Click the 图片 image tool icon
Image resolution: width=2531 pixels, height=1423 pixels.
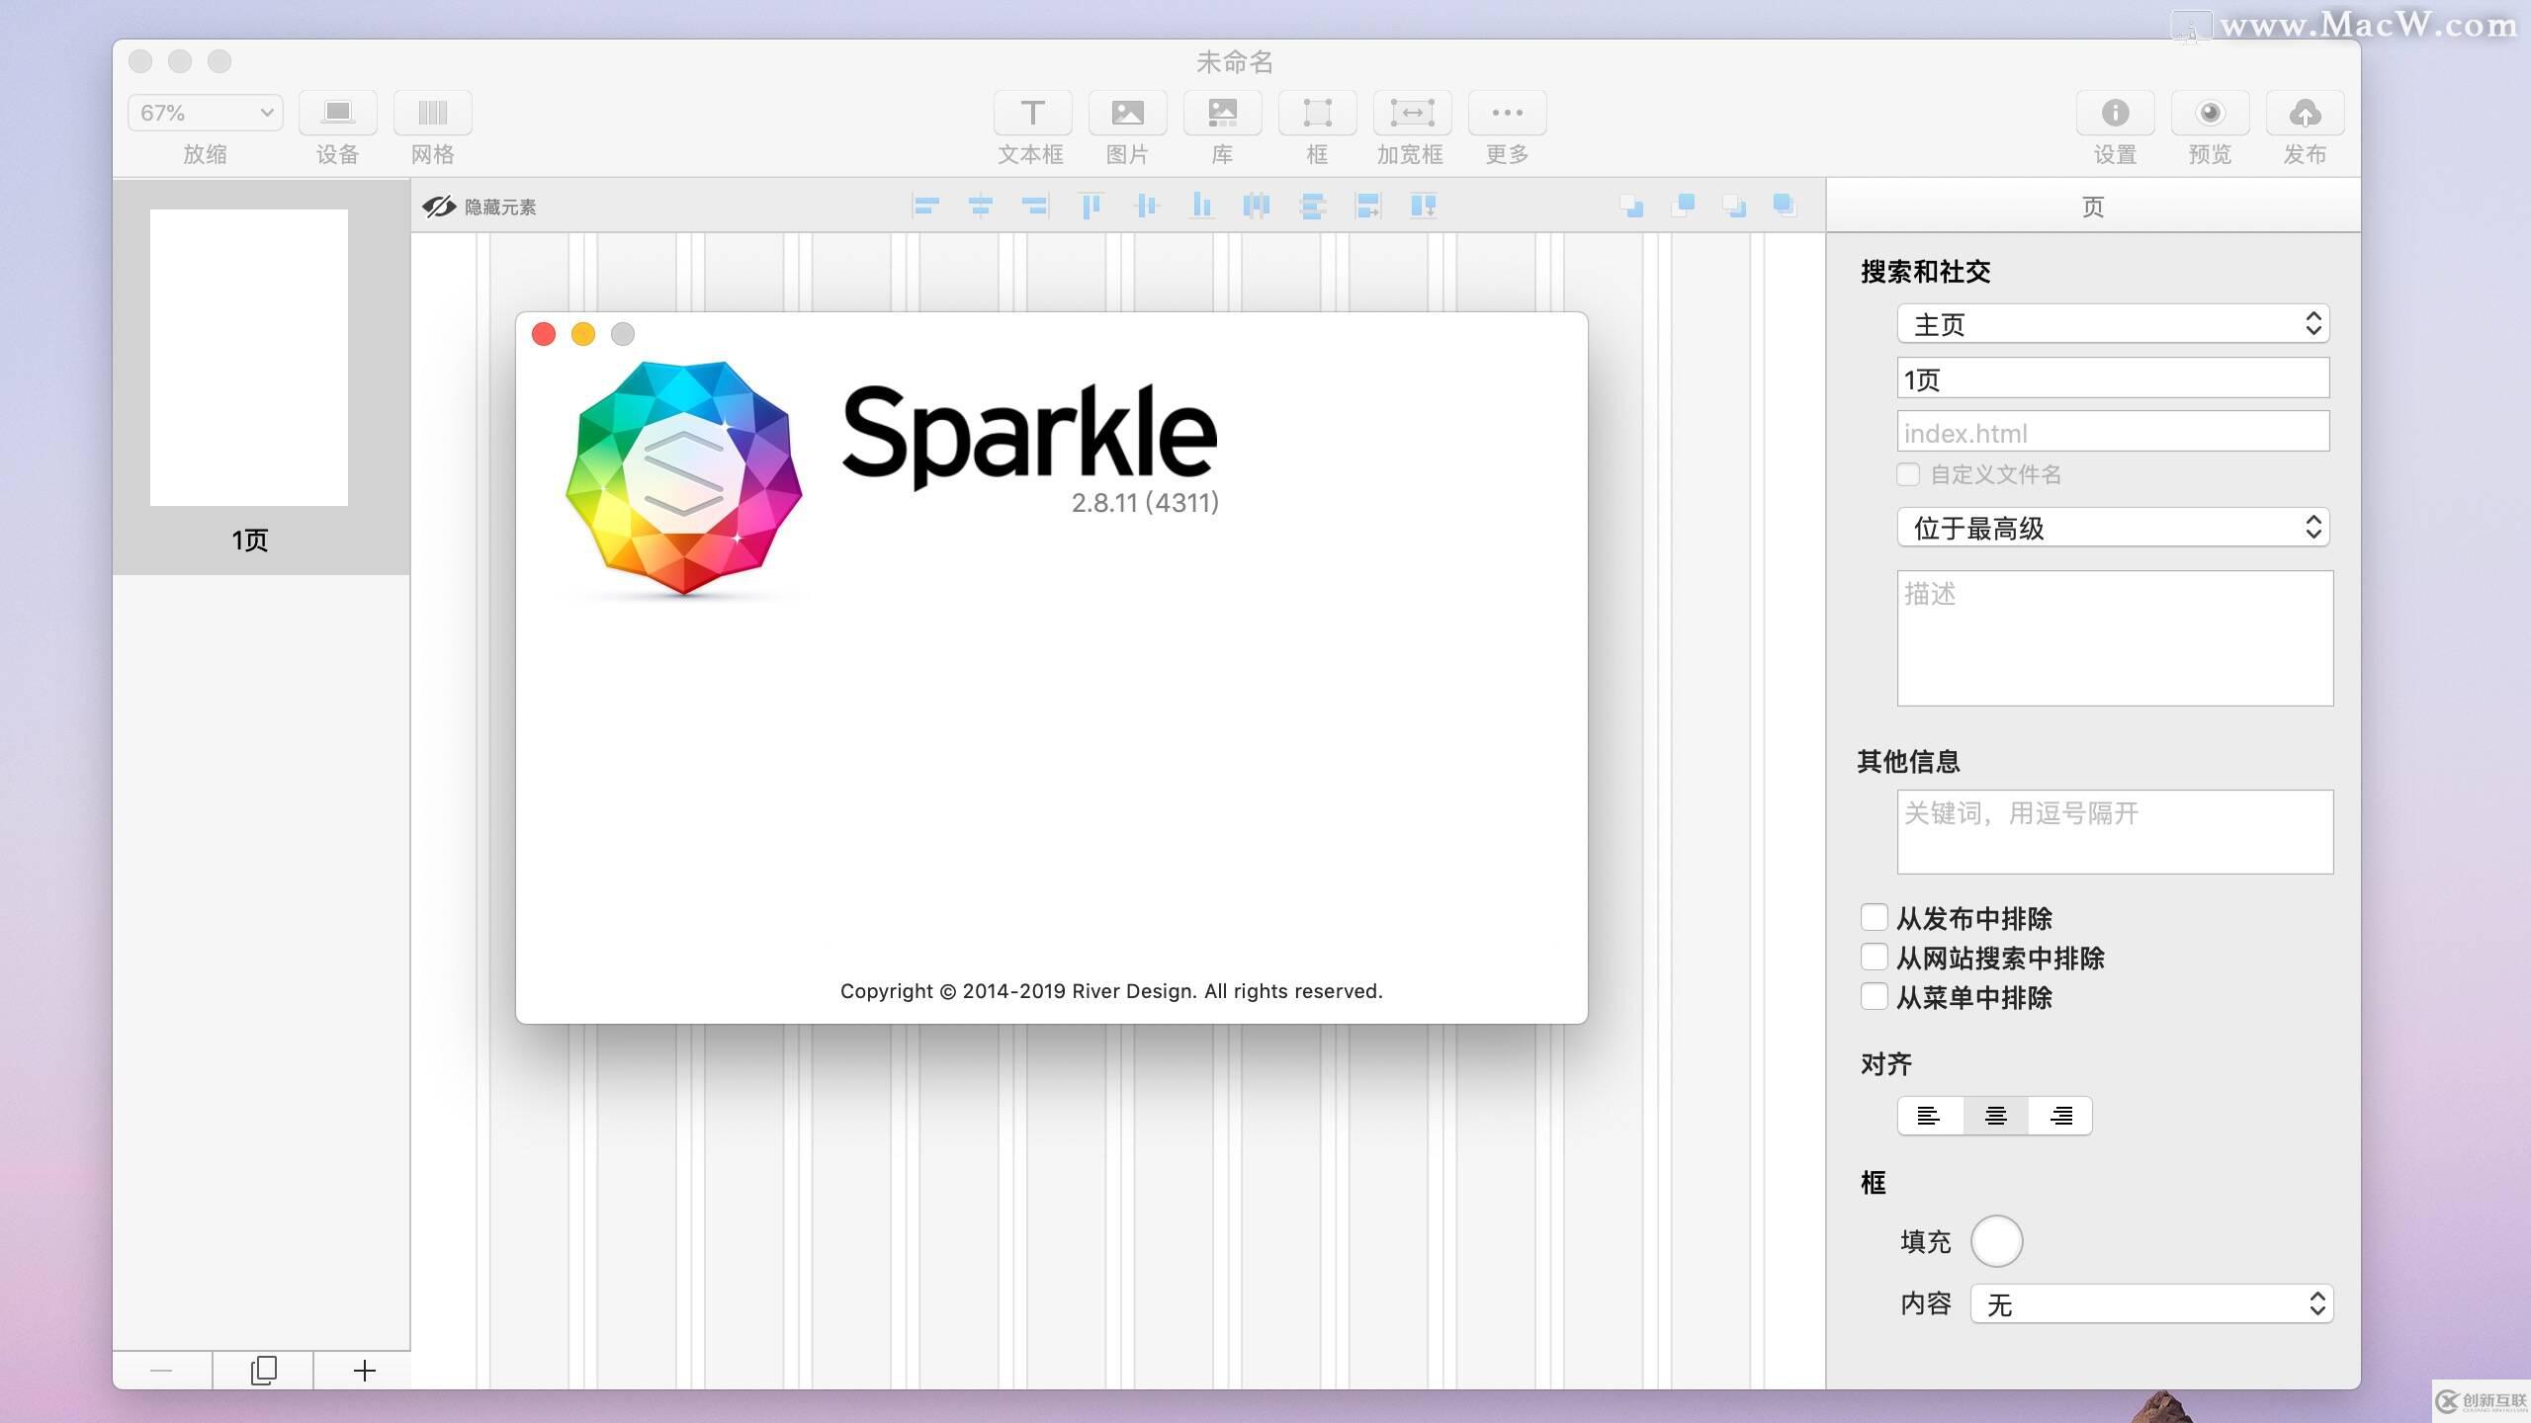(1127, 114)
